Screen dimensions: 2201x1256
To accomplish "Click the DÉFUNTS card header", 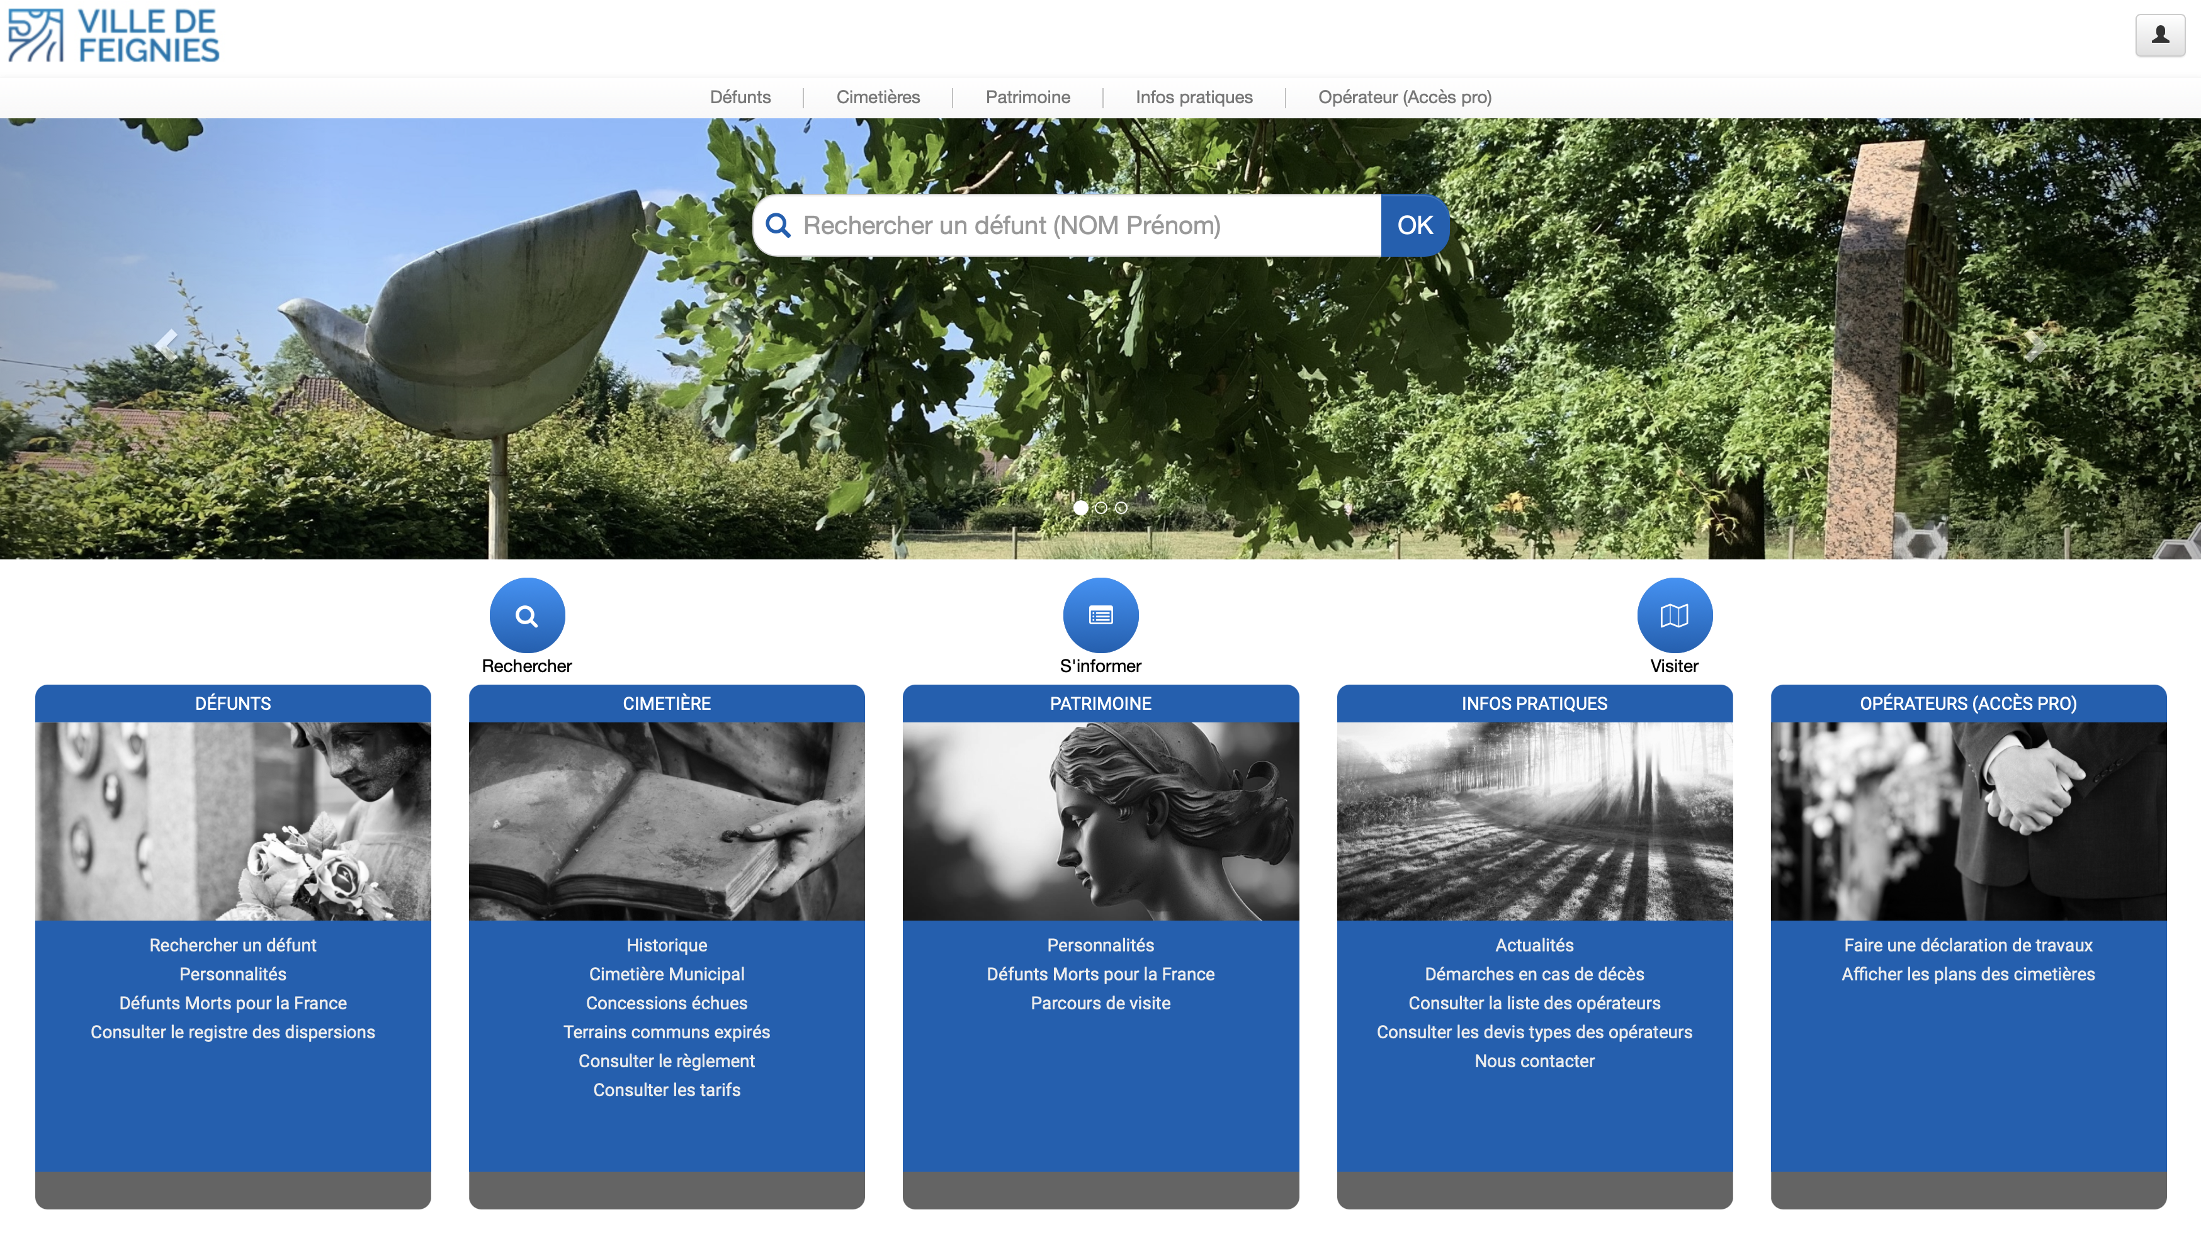I will [x=233, y=704].
